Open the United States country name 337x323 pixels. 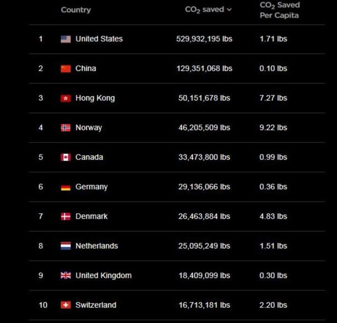pos(99,39)
